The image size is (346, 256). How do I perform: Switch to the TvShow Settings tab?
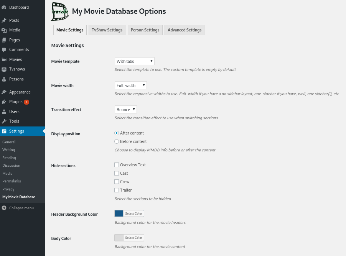107,30
